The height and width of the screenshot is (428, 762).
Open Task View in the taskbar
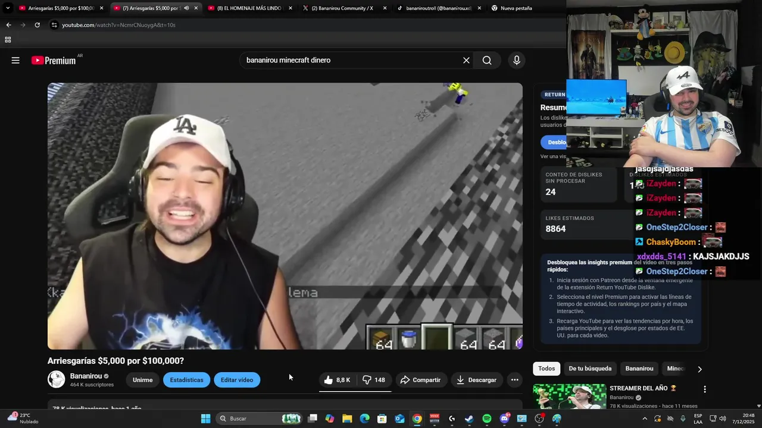[x=313, y=418]
